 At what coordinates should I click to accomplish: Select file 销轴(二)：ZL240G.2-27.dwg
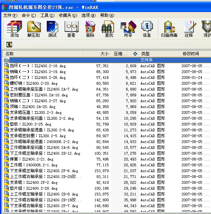pyautogui.click(x=38, y=101)
